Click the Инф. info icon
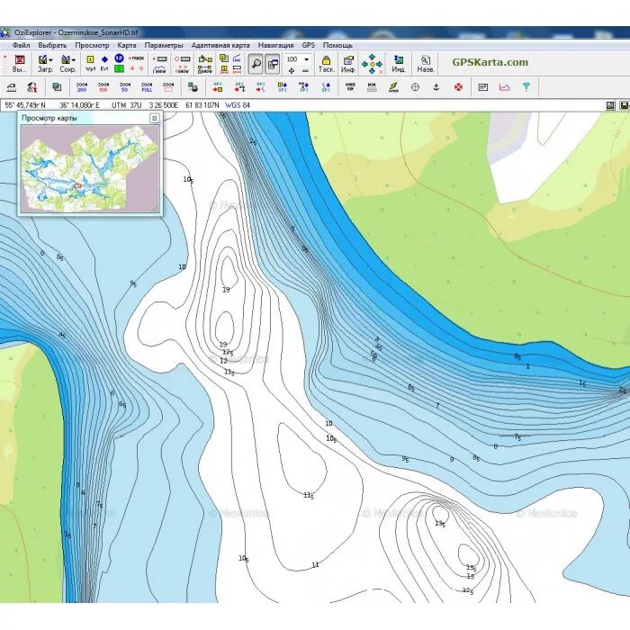Viewport: 630px width, 630px height. pos(348,64)
